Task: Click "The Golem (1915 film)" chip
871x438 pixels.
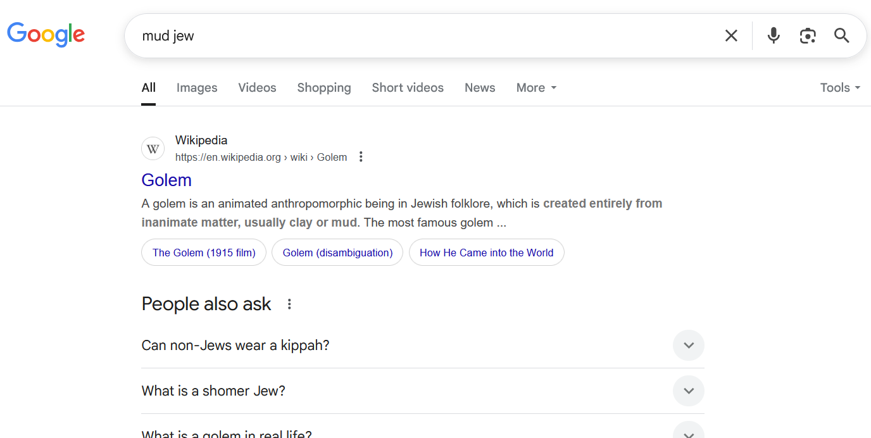Action: point(204,253)
